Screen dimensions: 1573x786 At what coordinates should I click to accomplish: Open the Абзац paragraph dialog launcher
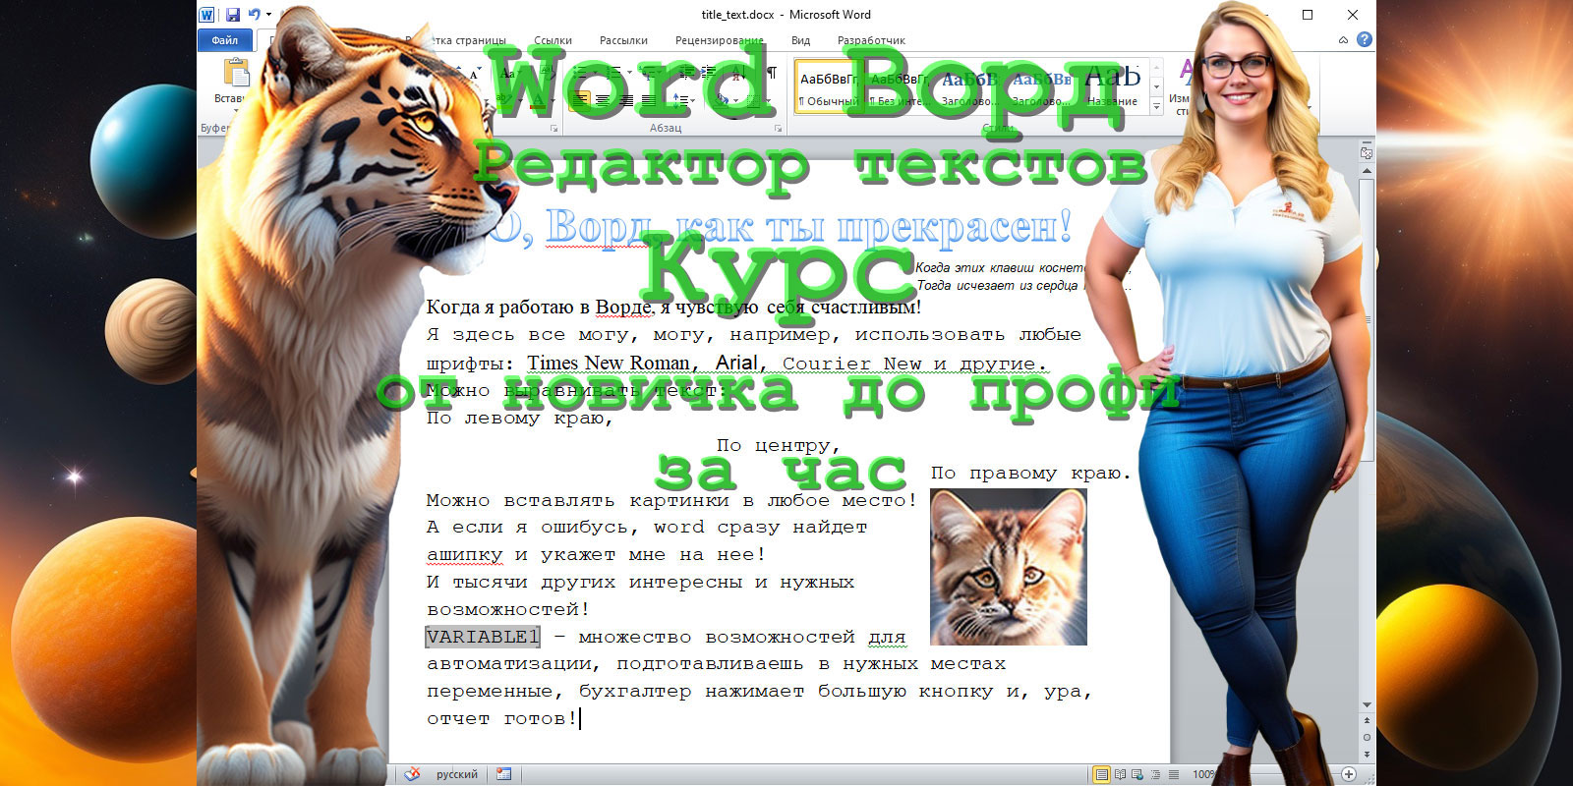778,129
